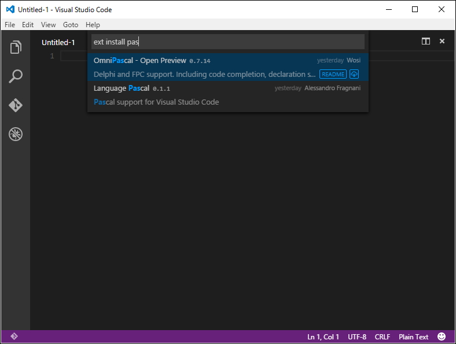Maximize the Visual Studio Code window
The height and width of the screenshot is (344, 456).
point(415,9)
